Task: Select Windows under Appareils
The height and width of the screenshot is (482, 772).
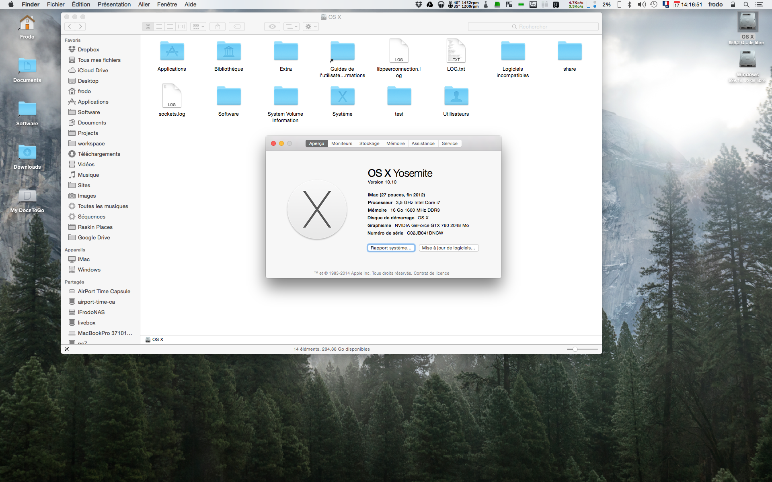Action: [x=89, y=270]
